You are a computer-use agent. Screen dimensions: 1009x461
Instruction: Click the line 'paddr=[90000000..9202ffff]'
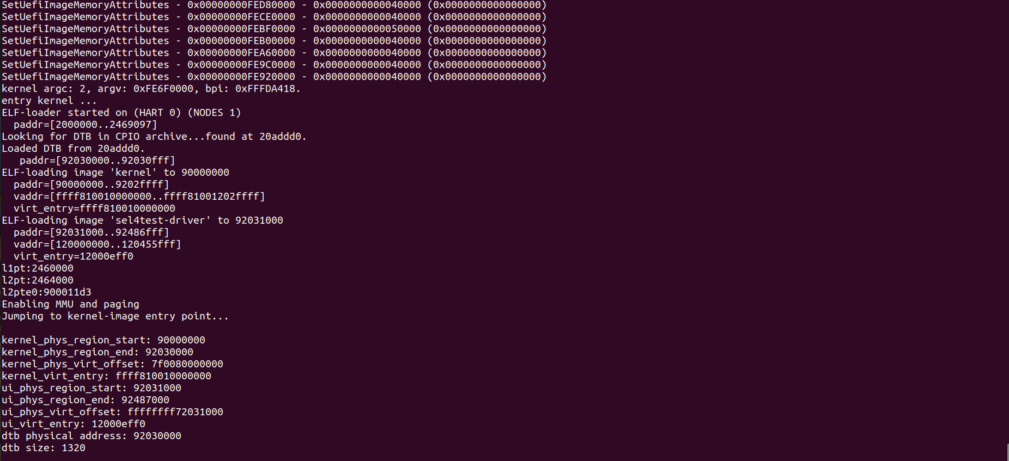tap(92, 185)
